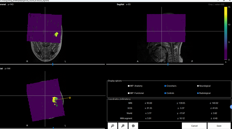Click the axial slice slider handle
This screenshot has width=232, height=129.
coord(53,128)
